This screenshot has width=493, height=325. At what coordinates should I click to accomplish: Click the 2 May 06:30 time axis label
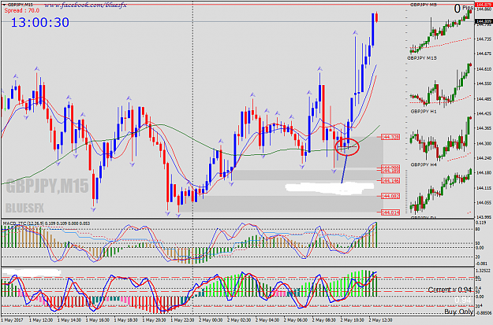[295, 320]
